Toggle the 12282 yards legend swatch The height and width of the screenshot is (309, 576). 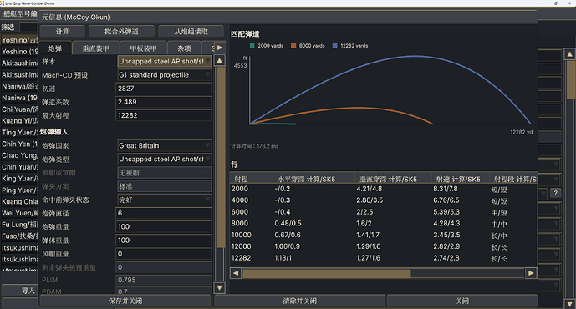pos(334,46)
